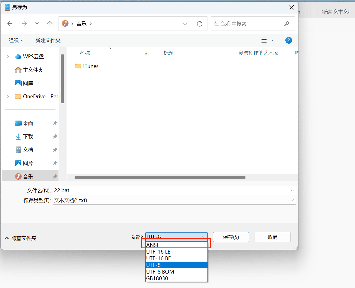This screenshot has height=288, width=355.
Task: Open the 编码 combo box
Action: (176, 237)
